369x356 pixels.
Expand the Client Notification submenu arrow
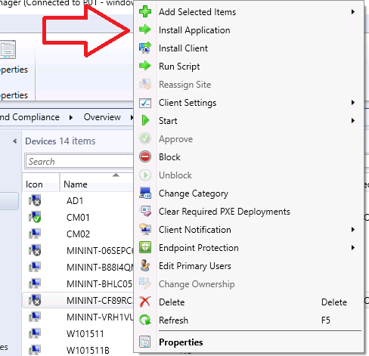(x=353, y=230)
